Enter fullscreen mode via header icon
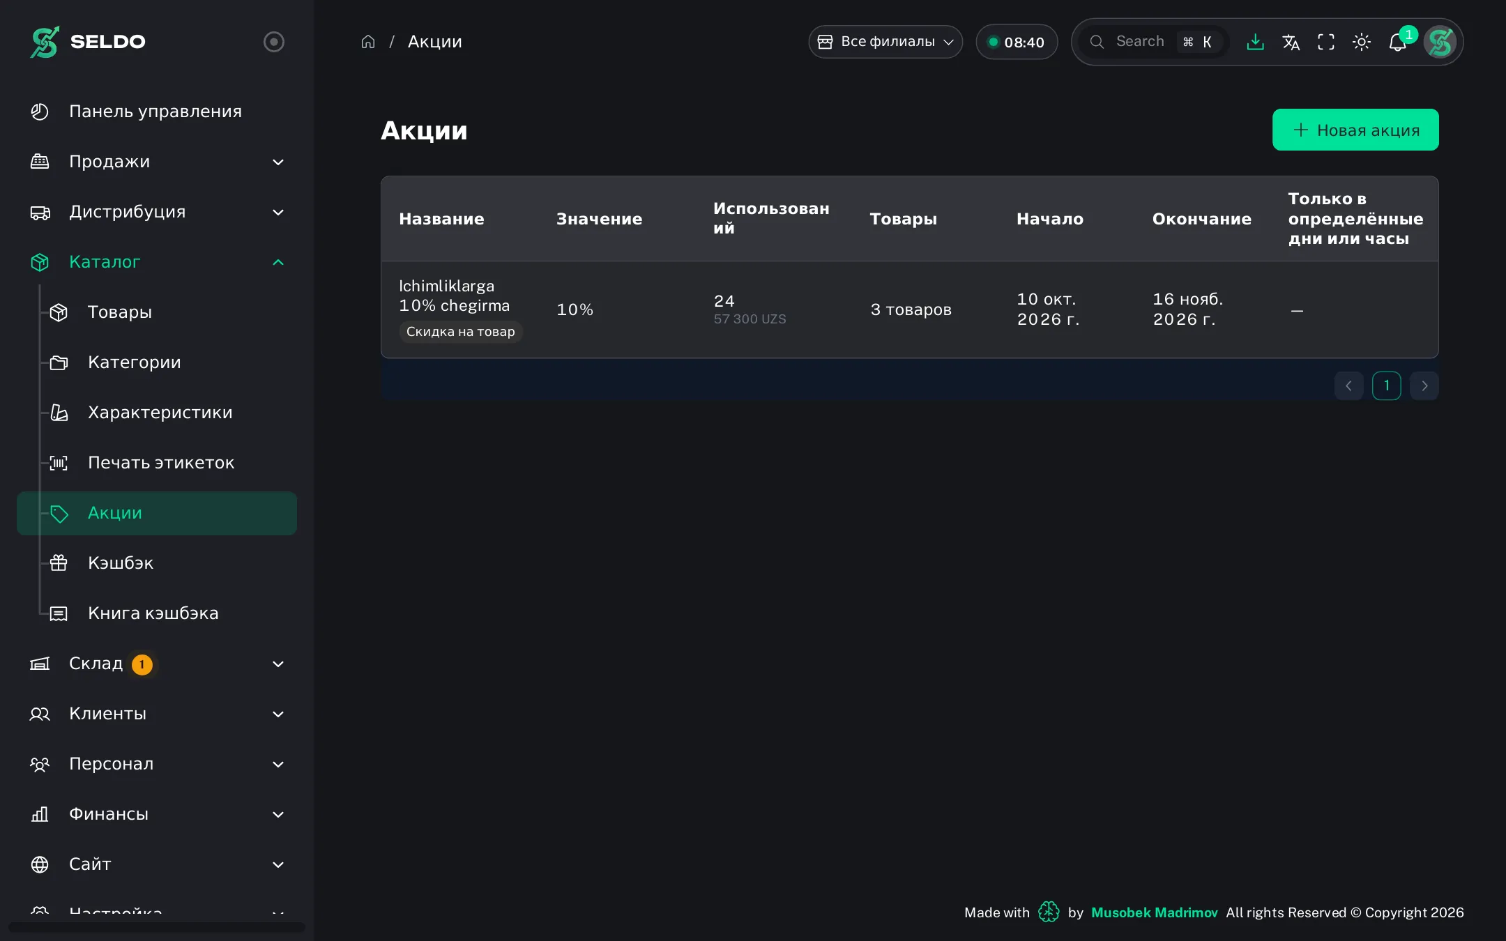Viewport: 1506px width, 941px height. [1326, 42]
